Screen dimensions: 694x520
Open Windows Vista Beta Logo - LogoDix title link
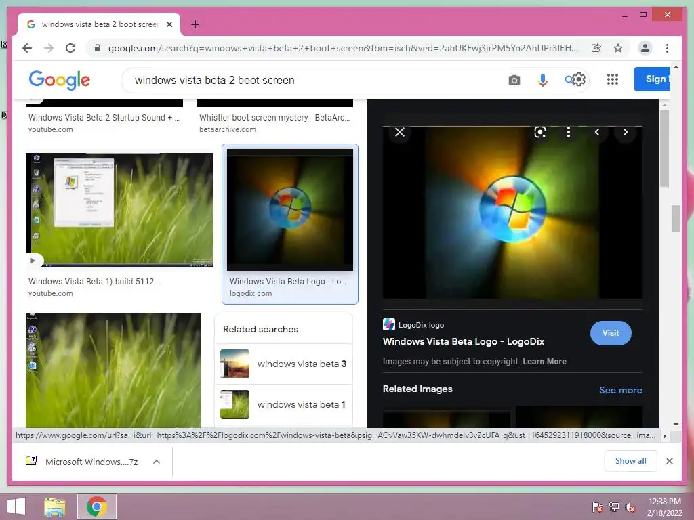tap(464, 341)
